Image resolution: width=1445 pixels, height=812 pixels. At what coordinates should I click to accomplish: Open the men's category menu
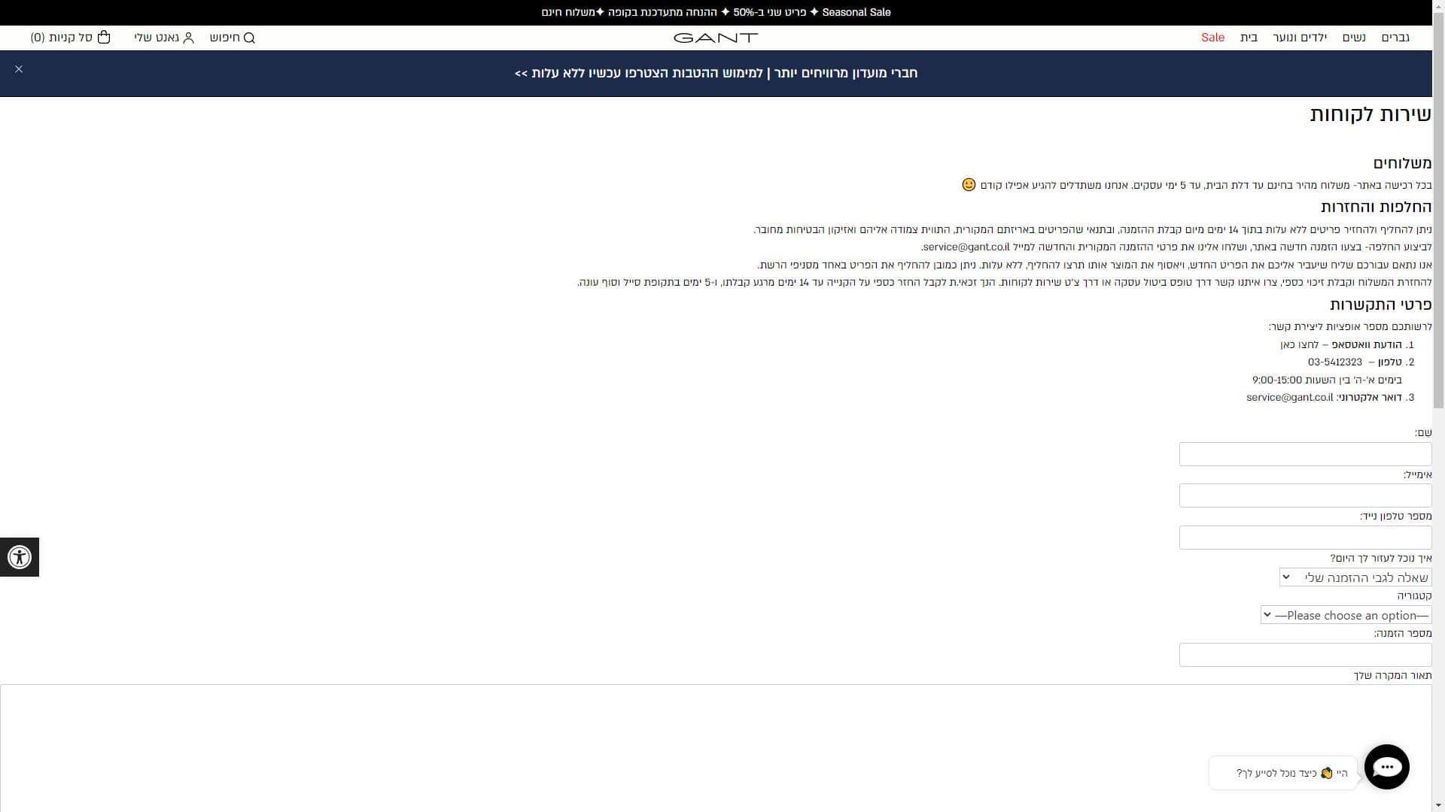1395,38
